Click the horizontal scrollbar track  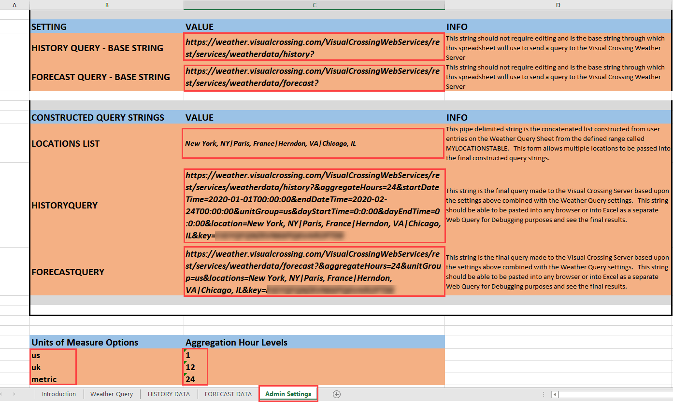(x=614, y=394)
